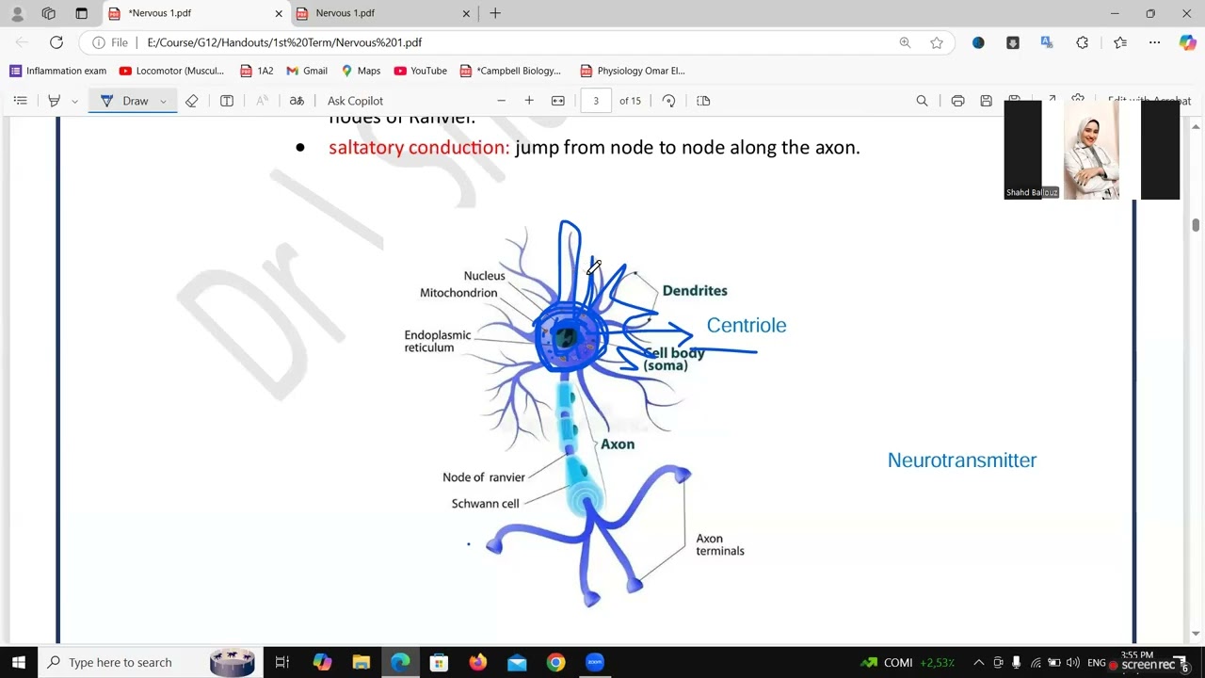Click the scrollbar down arrow
This screenshot has width=1205, height=678.
[x=1196, y=634]
